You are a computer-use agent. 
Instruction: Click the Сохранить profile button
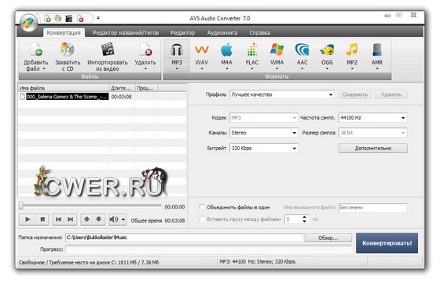355,94
